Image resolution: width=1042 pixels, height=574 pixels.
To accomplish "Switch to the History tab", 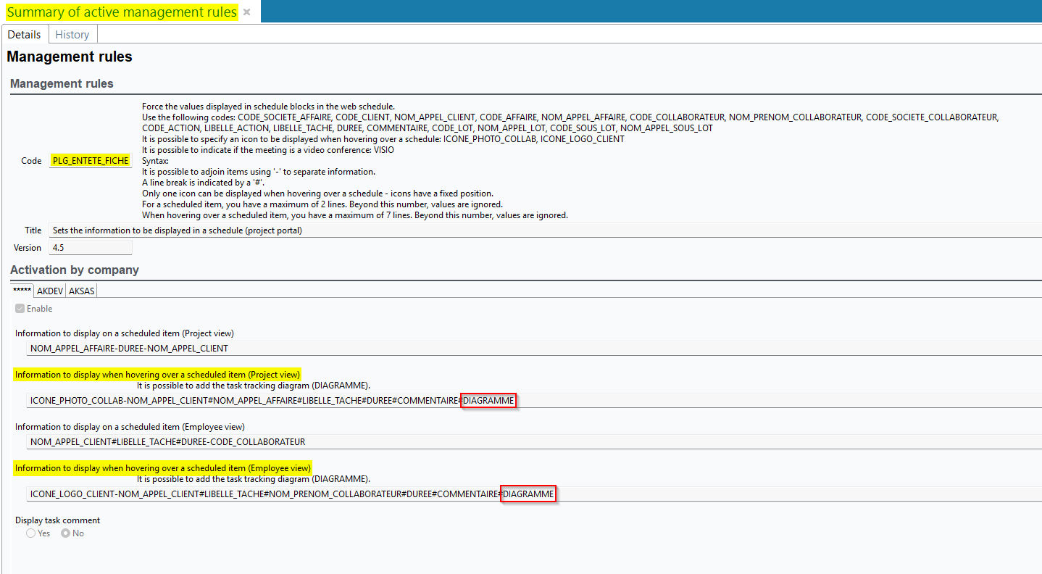I will (72, 35).
